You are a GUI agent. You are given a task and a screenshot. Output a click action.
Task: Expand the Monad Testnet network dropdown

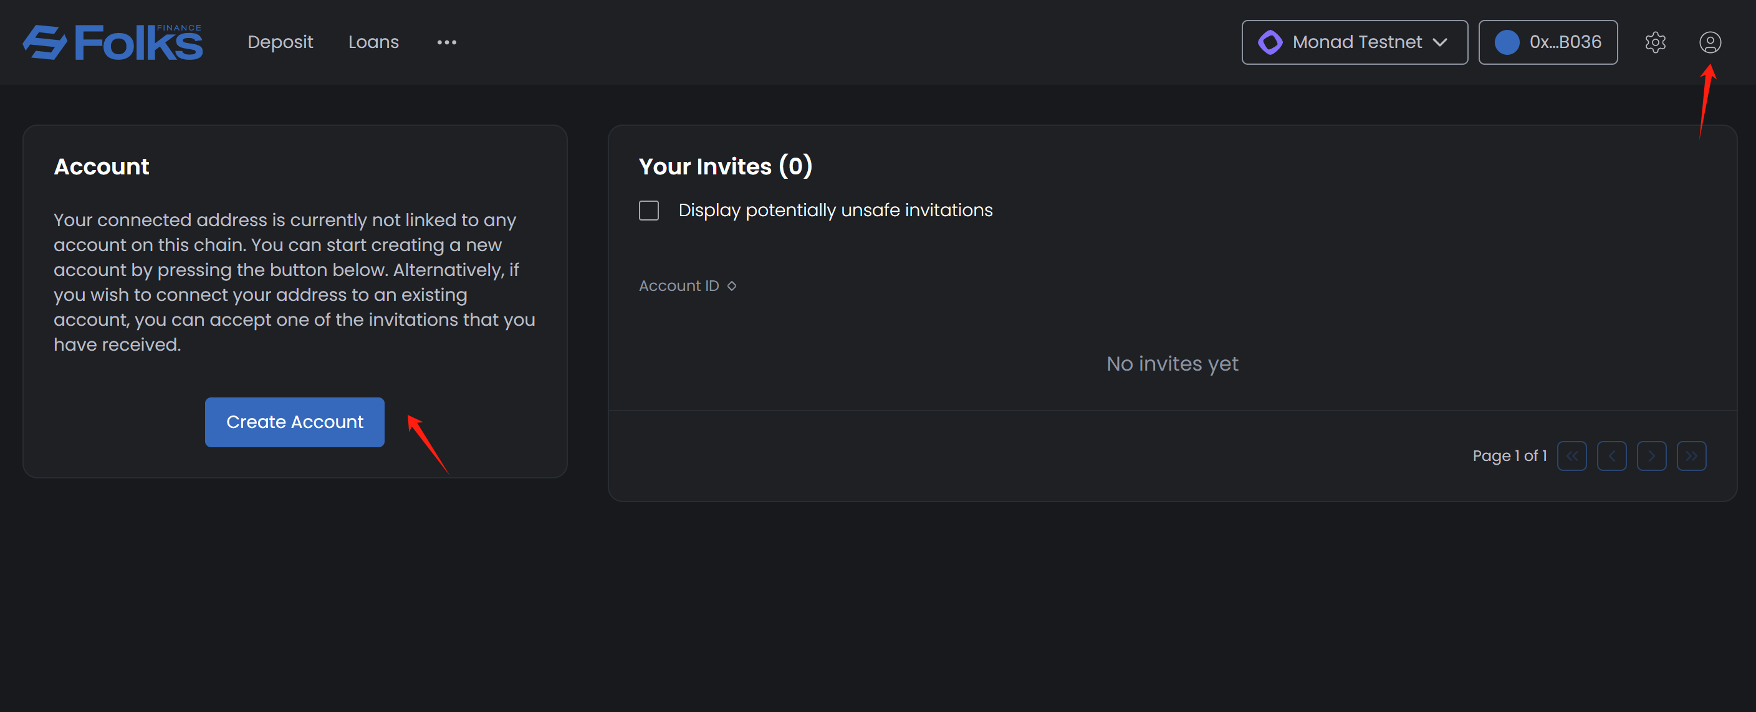[1356, 42]
